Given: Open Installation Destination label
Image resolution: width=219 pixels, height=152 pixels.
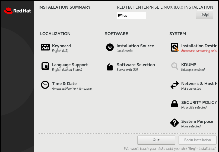Looking at the screenshot, I should pos(199,46).
